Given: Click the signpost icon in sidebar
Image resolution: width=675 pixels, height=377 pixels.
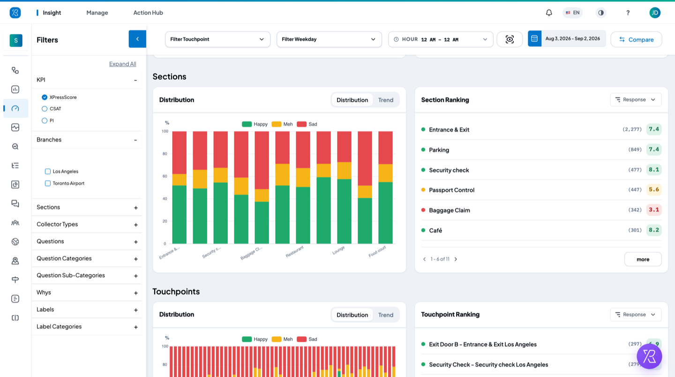Looking at the screenshot, I should pyautogui.click(x=15, y=280).
